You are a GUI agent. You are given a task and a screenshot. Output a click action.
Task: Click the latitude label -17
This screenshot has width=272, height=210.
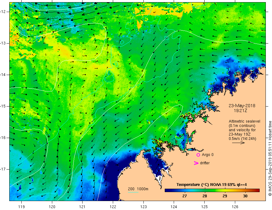(3, 169)
